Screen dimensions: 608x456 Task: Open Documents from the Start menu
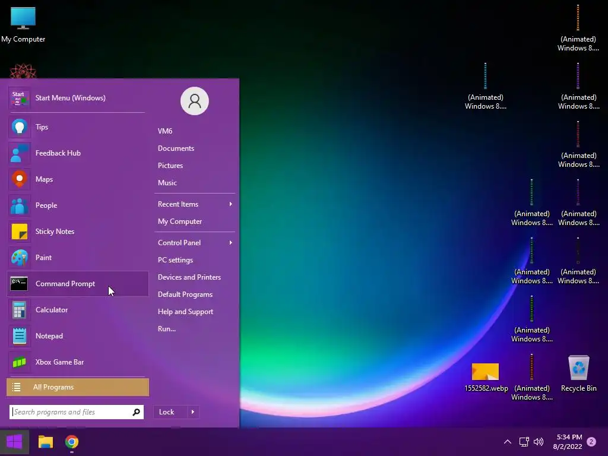(x=176, y=148)
